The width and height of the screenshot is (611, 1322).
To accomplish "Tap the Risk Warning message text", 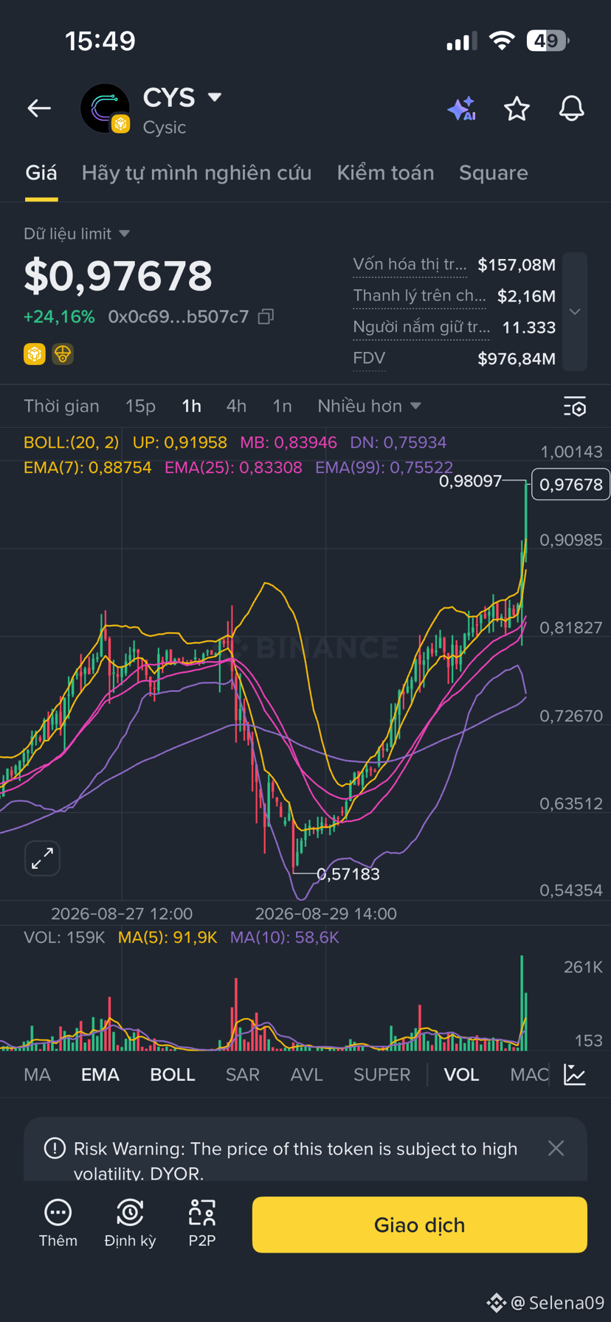I will point(295,1160).
